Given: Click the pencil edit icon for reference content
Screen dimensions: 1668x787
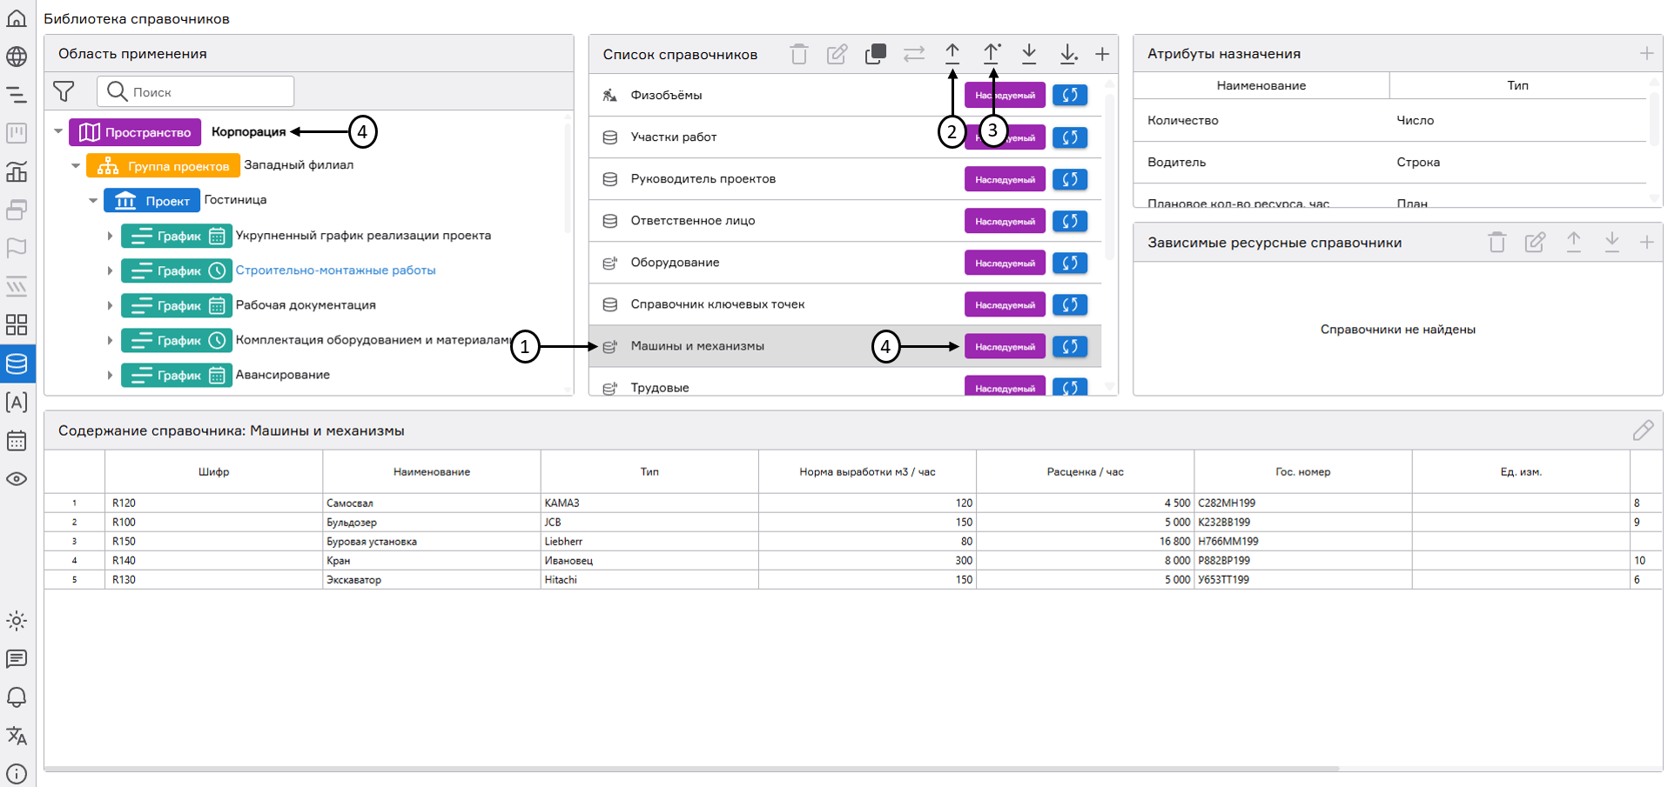Looking at the screenshot, I should [x=1642, y=430].
